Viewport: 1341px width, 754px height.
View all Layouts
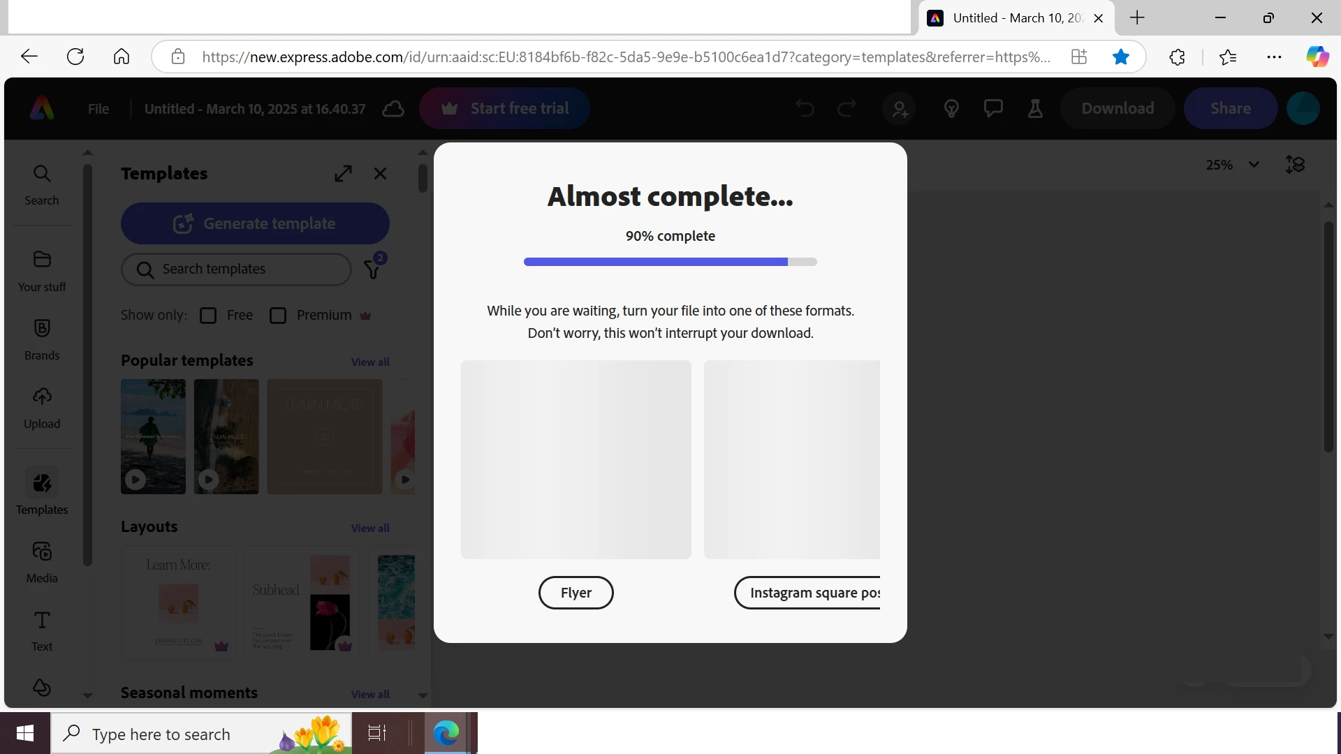370,528
